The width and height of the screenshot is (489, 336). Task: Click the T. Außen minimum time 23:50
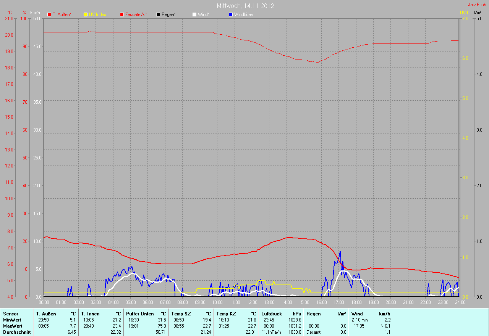(43, 320)
